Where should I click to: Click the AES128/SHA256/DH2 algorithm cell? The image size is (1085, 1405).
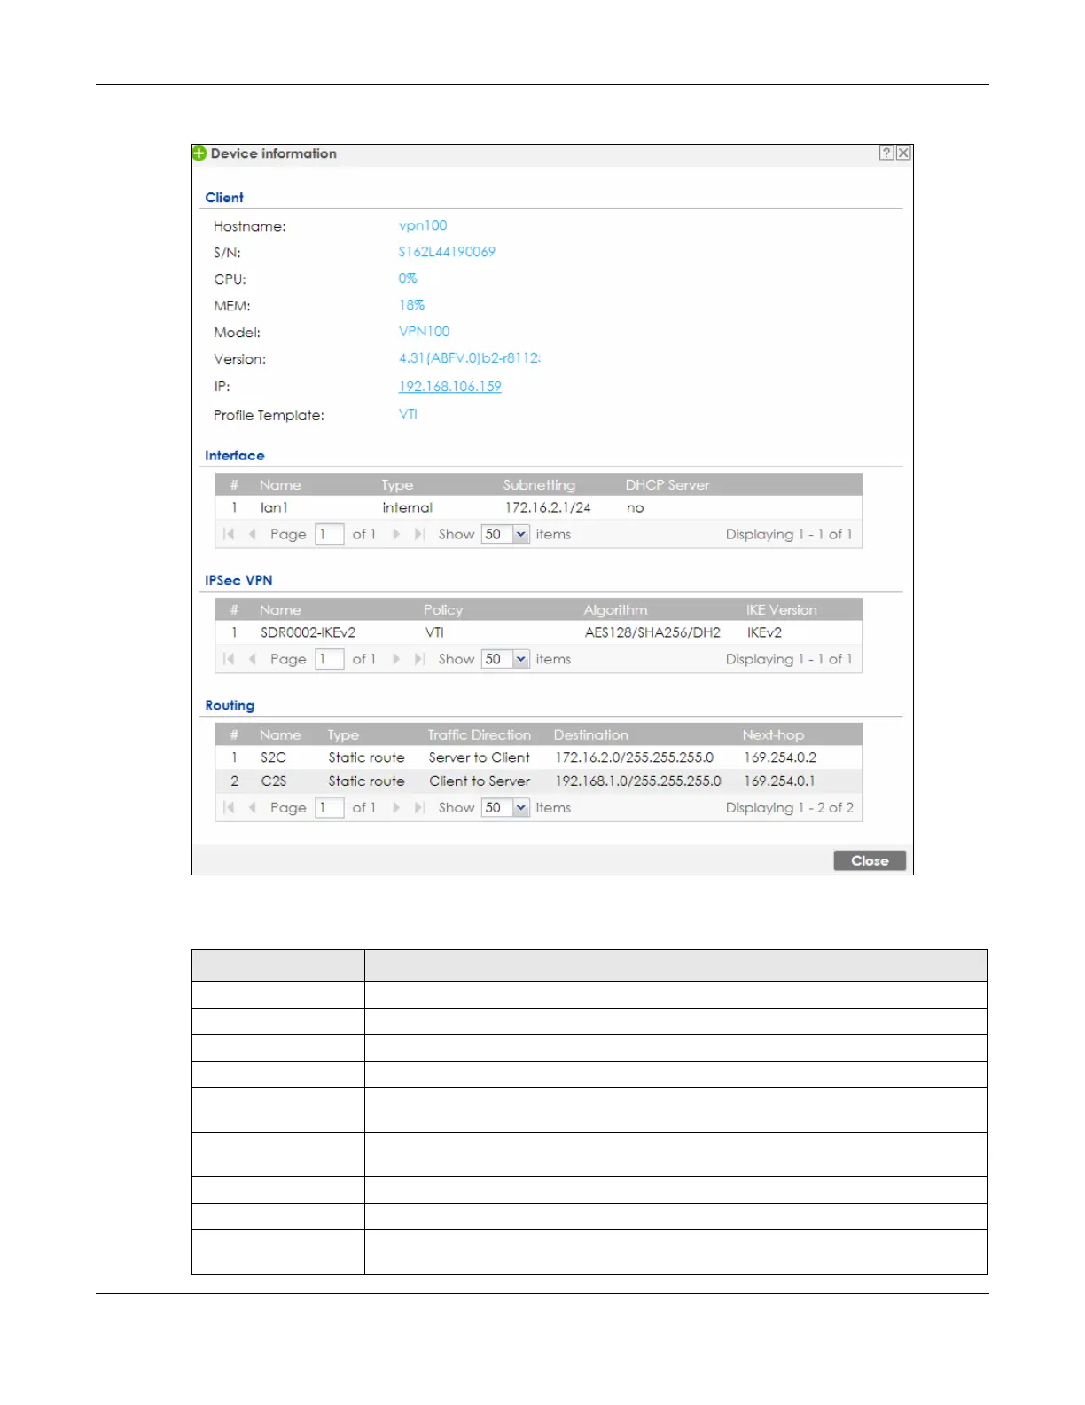pos(652,633)
